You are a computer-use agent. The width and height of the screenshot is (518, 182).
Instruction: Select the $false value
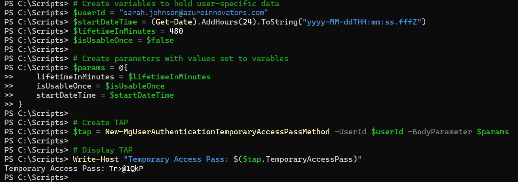(160, 40)
